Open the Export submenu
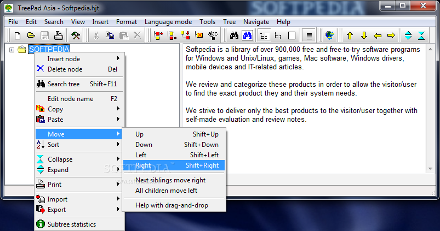Screen dimensions: 440x231 point(79,210)
